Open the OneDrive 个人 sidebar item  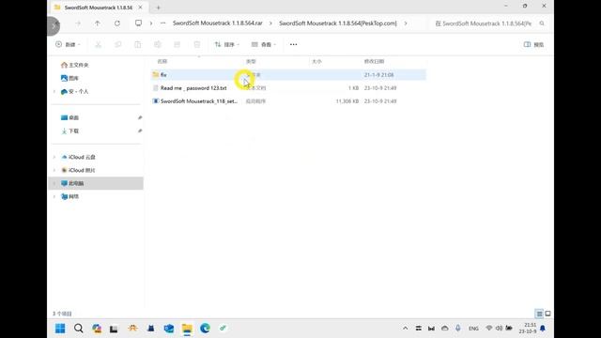[x=75, y=92]
